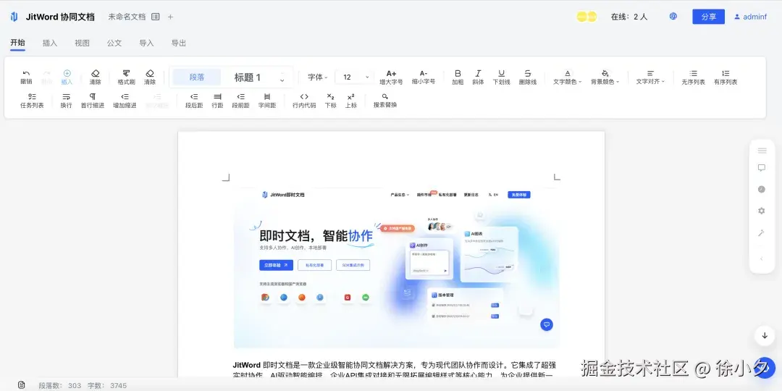Open the 字体 font dropdown
The height and width of the screenshot is (391, 782).
point(317,77)
